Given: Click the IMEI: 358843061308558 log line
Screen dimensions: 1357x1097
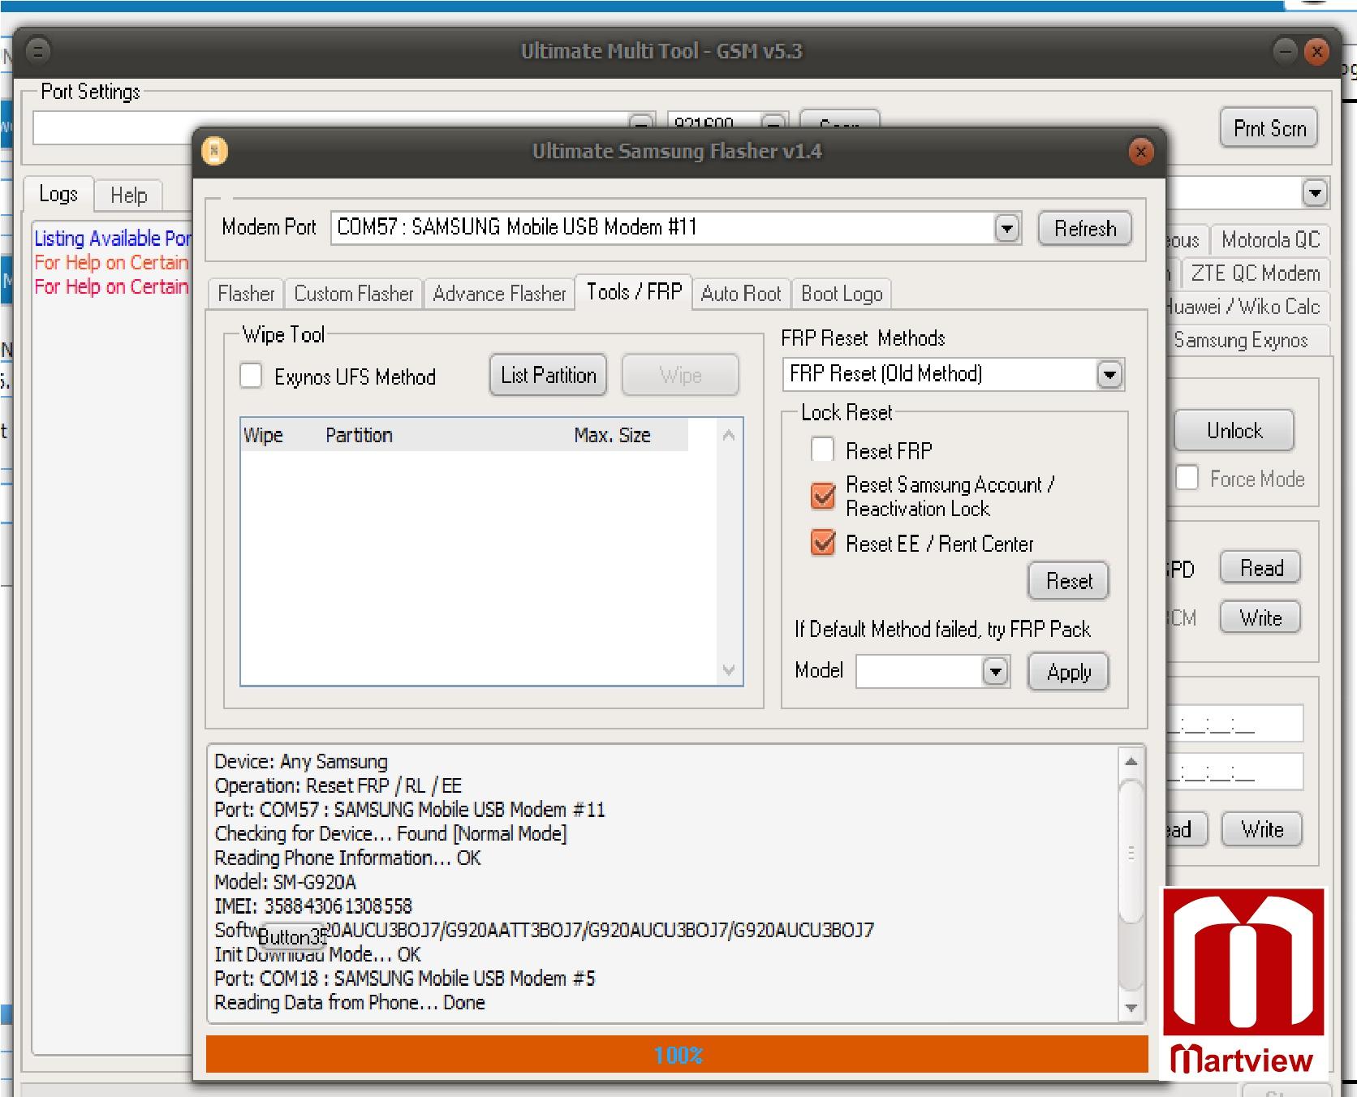Looking at the screenshot, I should click(x=312, y=906).
